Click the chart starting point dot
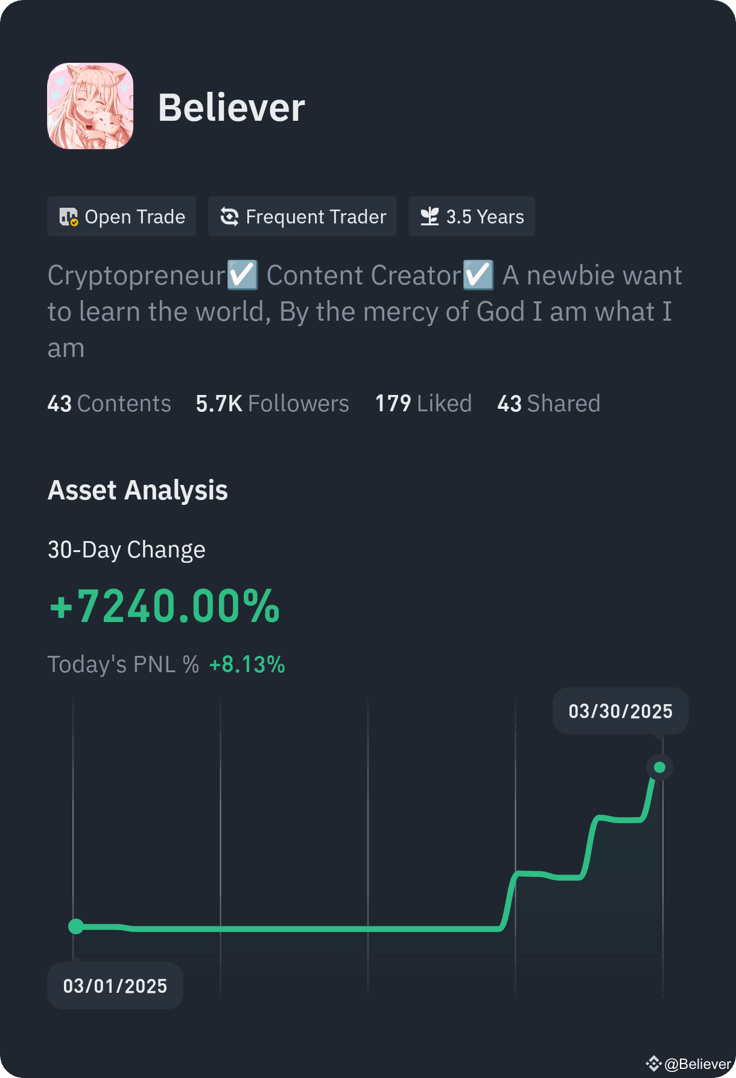 pyautogui.click(x=76, y=926)
